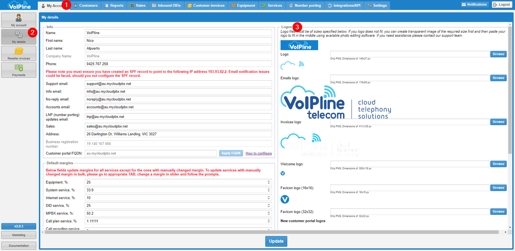Screen dimensions: 515x251
Task: Click the vertical scrollbar of Logos panel
Action: [x=510, y=90]
